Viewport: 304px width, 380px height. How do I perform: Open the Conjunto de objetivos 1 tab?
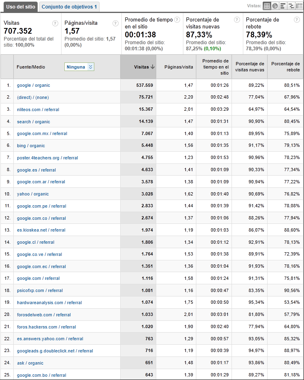click(x=69, y=7)
